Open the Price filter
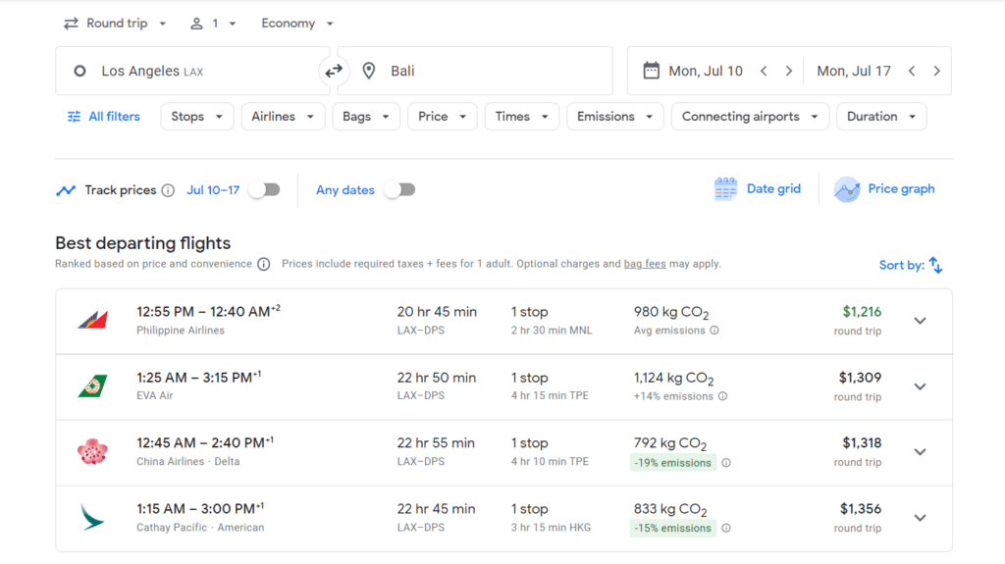Screen dimensions: 1005x564 click(443, 117)
